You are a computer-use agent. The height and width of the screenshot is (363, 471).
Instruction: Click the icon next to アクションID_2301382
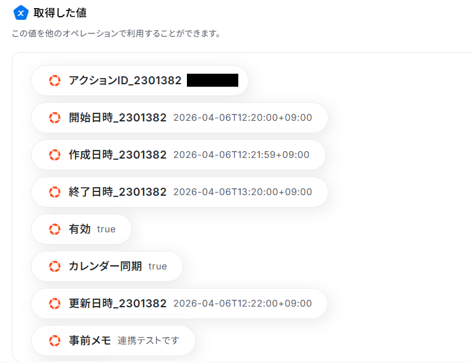pyautogui.click(x=54, y=81)
